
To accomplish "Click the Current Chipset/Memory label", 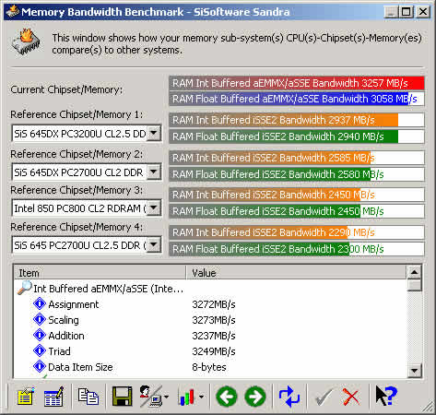I will [66, 89].
